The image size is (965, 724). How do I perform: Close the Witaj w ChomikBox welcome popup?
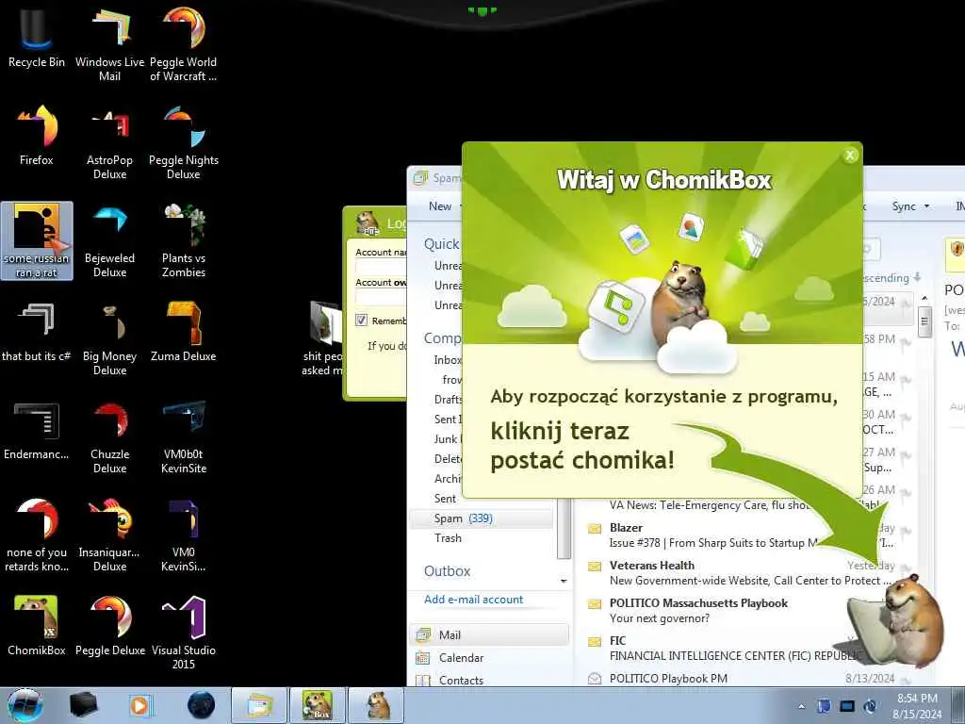tap(850, 156)
